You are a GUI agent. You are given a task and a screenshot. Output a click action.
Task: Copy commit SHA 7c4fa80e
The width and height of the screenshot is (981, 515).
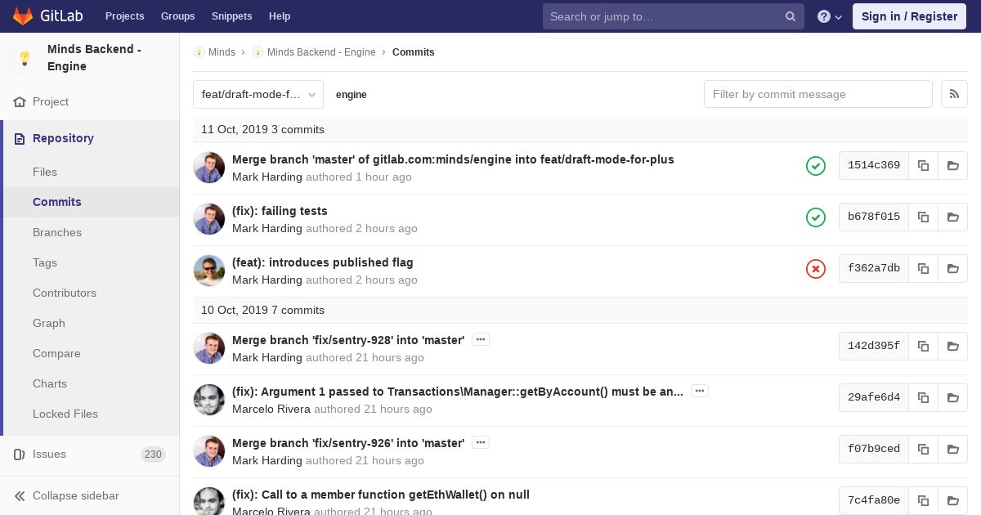tap(923, 500)
